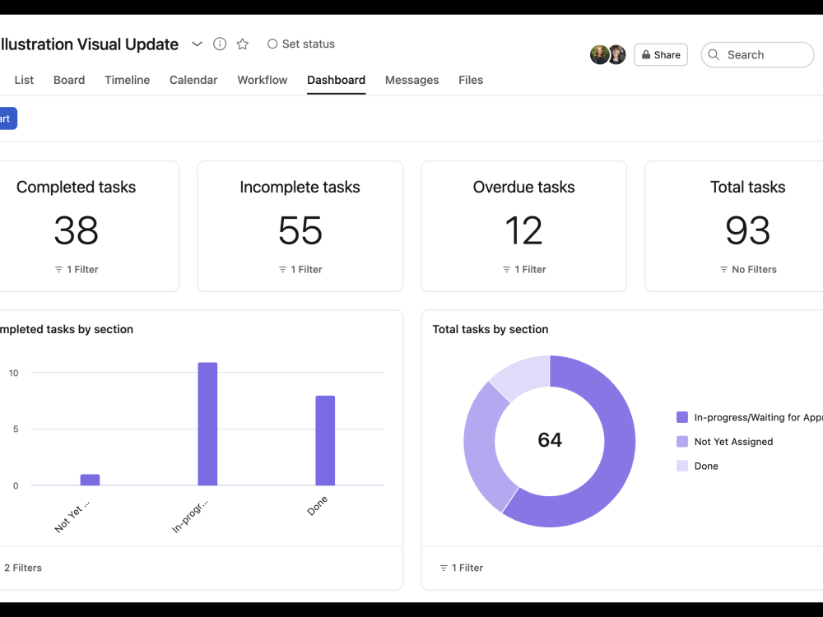Click the status circle icon beside Set status
Image resolution: width=823 pixels, height=617 pixels.
coord(272,44)
